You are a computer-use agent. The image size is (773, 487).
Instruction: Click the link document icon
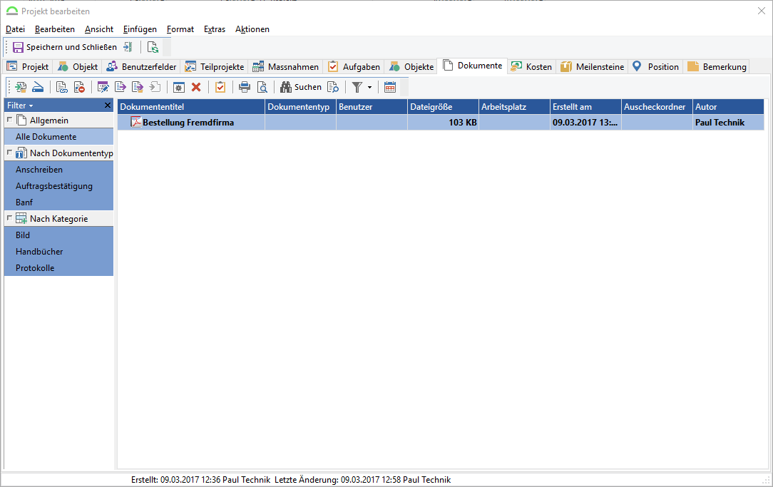click(x=61, y=87)
